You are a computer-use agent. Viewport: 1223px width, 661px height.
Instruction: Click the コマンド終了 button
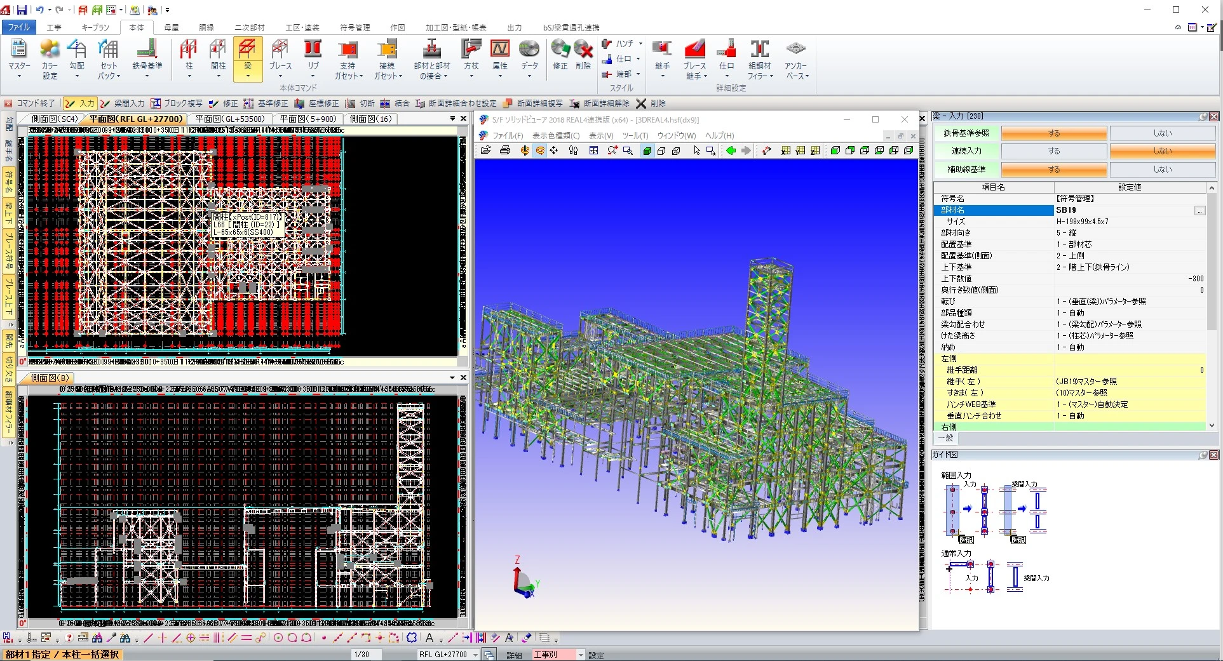30,103
